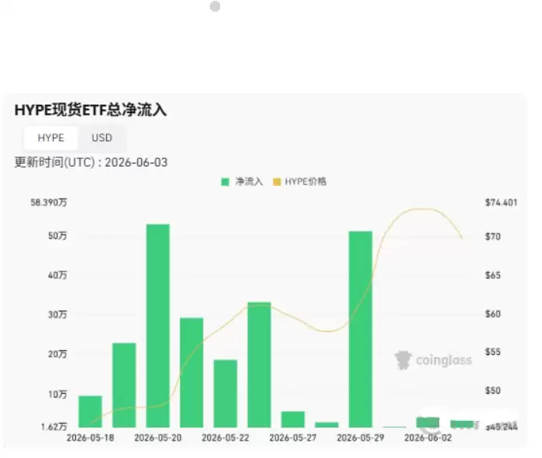Click the 50万 axis label
The image size is (542, 458).
click(57, 236)
